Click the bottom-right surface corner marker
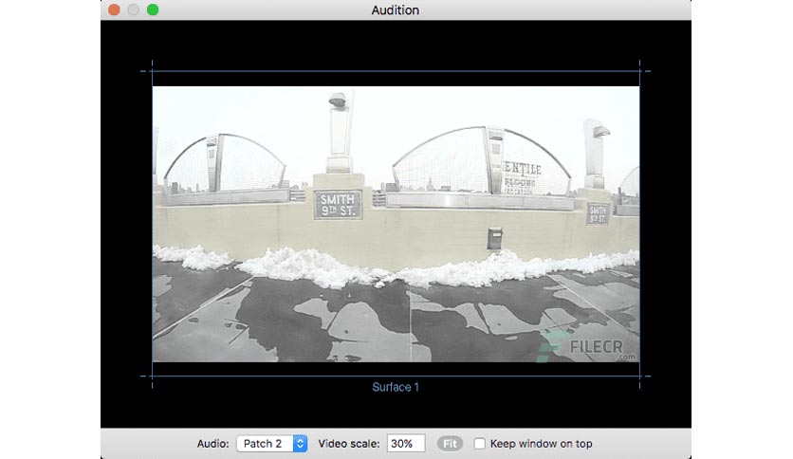 pyautogui.click(x=639, y=376)
